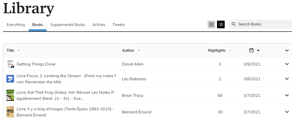Open the Getting Things Done title link

36,64
